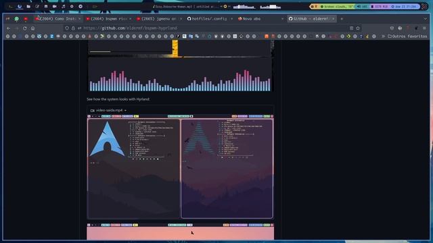
Task: Close the active GitHub elderef tab
Action: [334, 19]
